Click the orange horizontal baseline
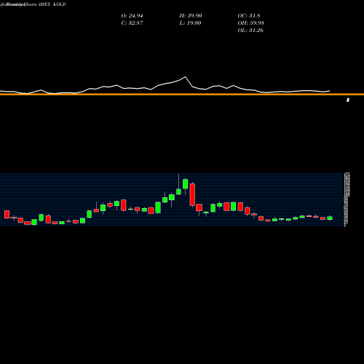Screen dimensions: 364x364 pyautogui.click(x=182, y=94)
